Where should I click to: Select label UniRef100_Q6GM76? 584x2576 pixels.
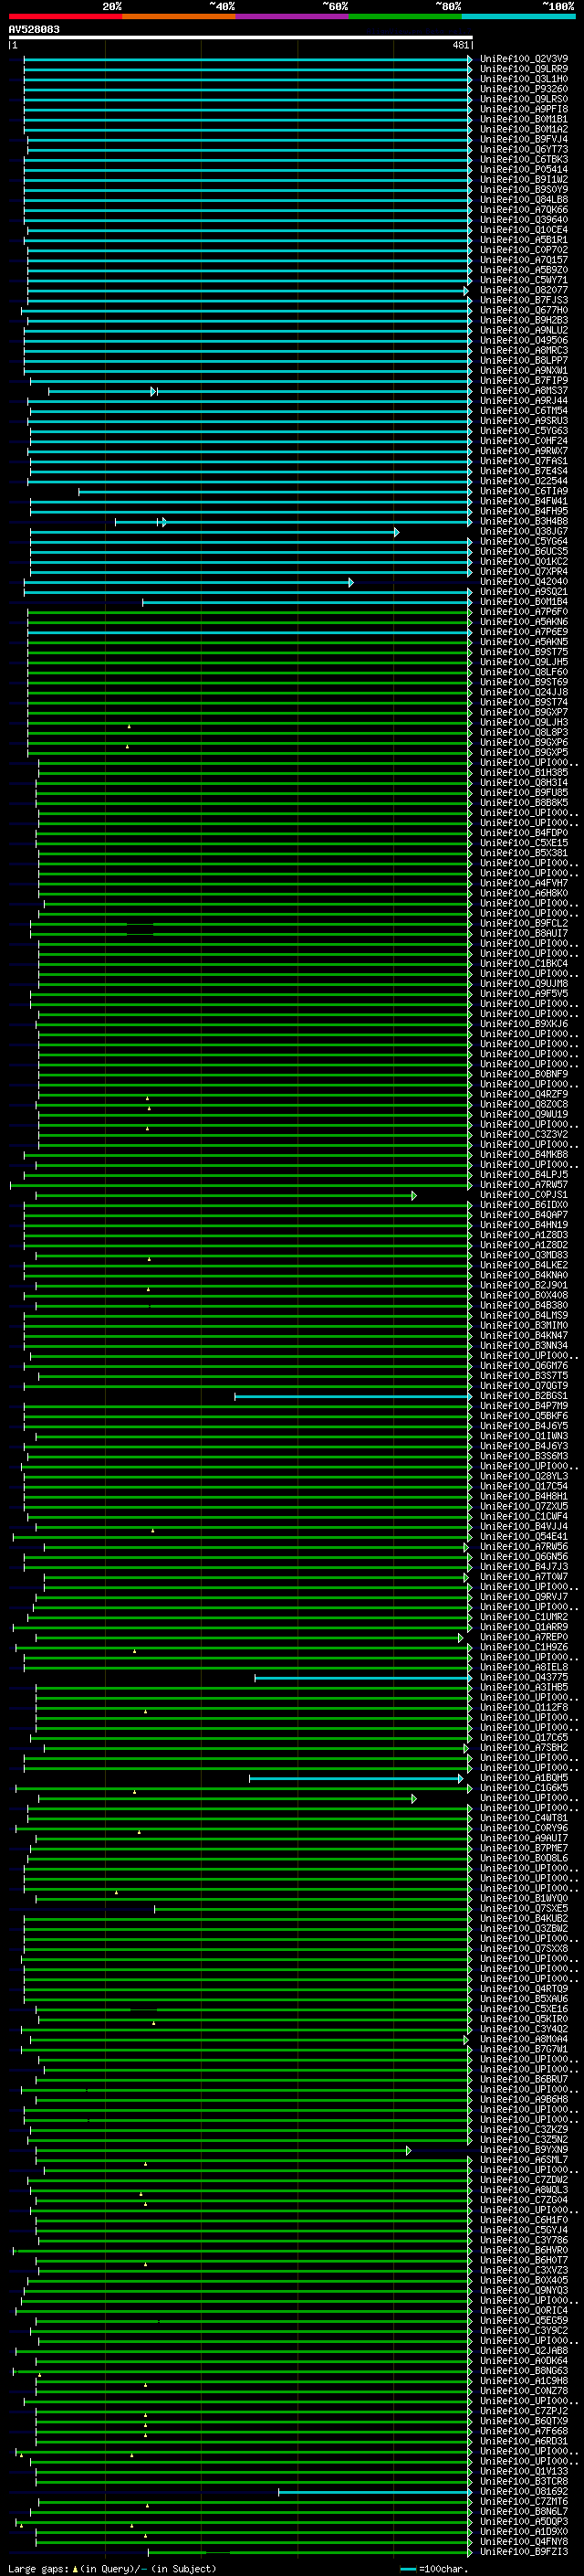click(524, 1365)
